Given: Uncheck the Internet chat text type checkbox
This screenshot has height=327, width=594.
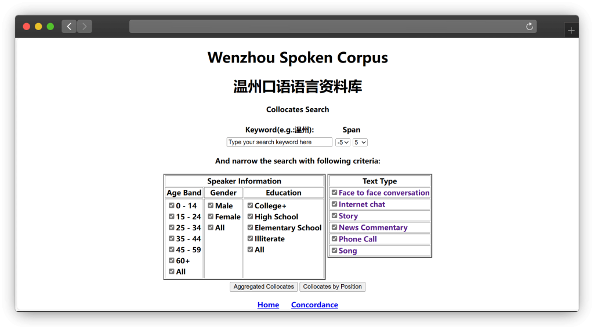Looking at the screenshot, I should point(334,204).
